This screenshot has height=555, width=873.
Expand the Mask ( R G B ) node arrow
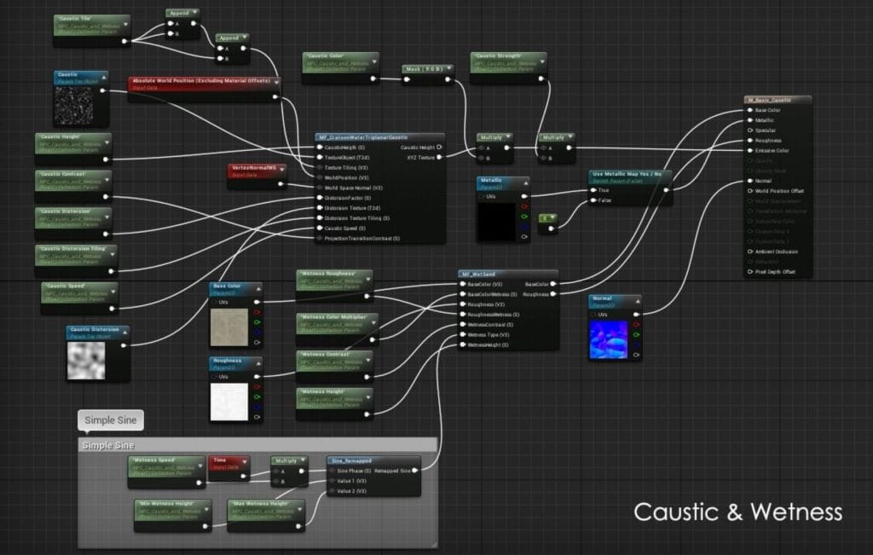(448, 68)
